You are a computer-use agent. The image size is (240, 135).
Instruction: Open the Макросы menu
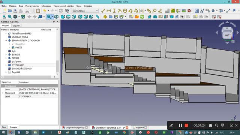(x=46, y=6)
